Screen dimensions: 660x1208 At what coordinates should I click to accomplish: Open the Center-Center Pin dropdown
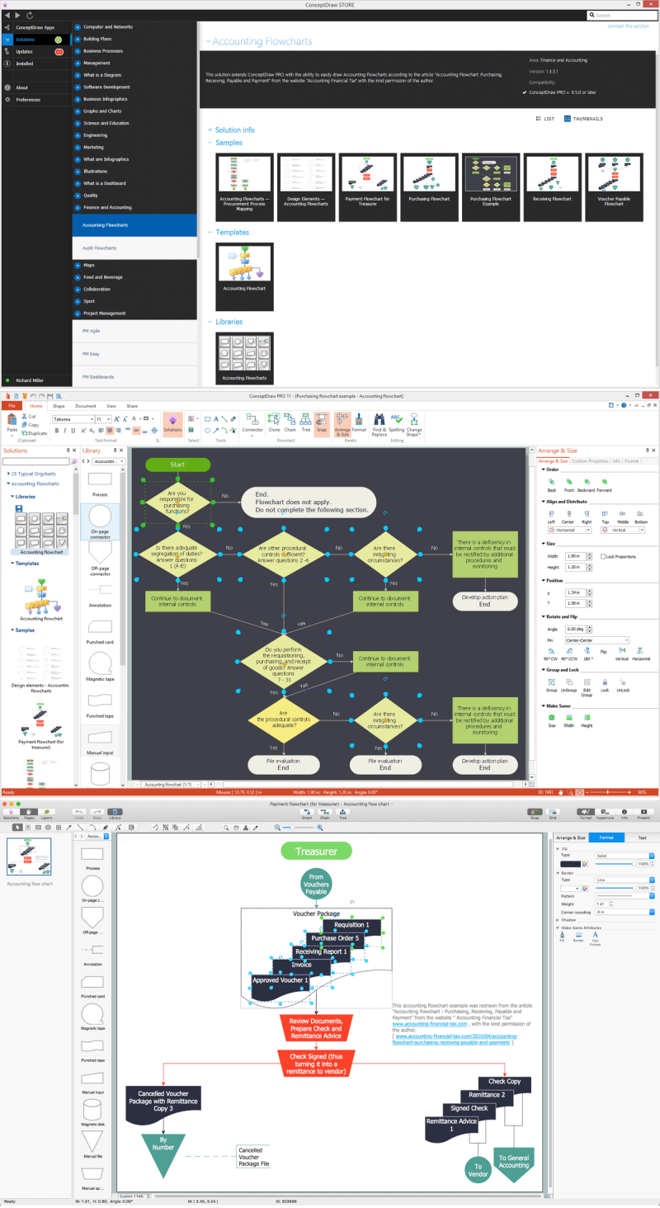pyautogui.click(x=627, y=640)
